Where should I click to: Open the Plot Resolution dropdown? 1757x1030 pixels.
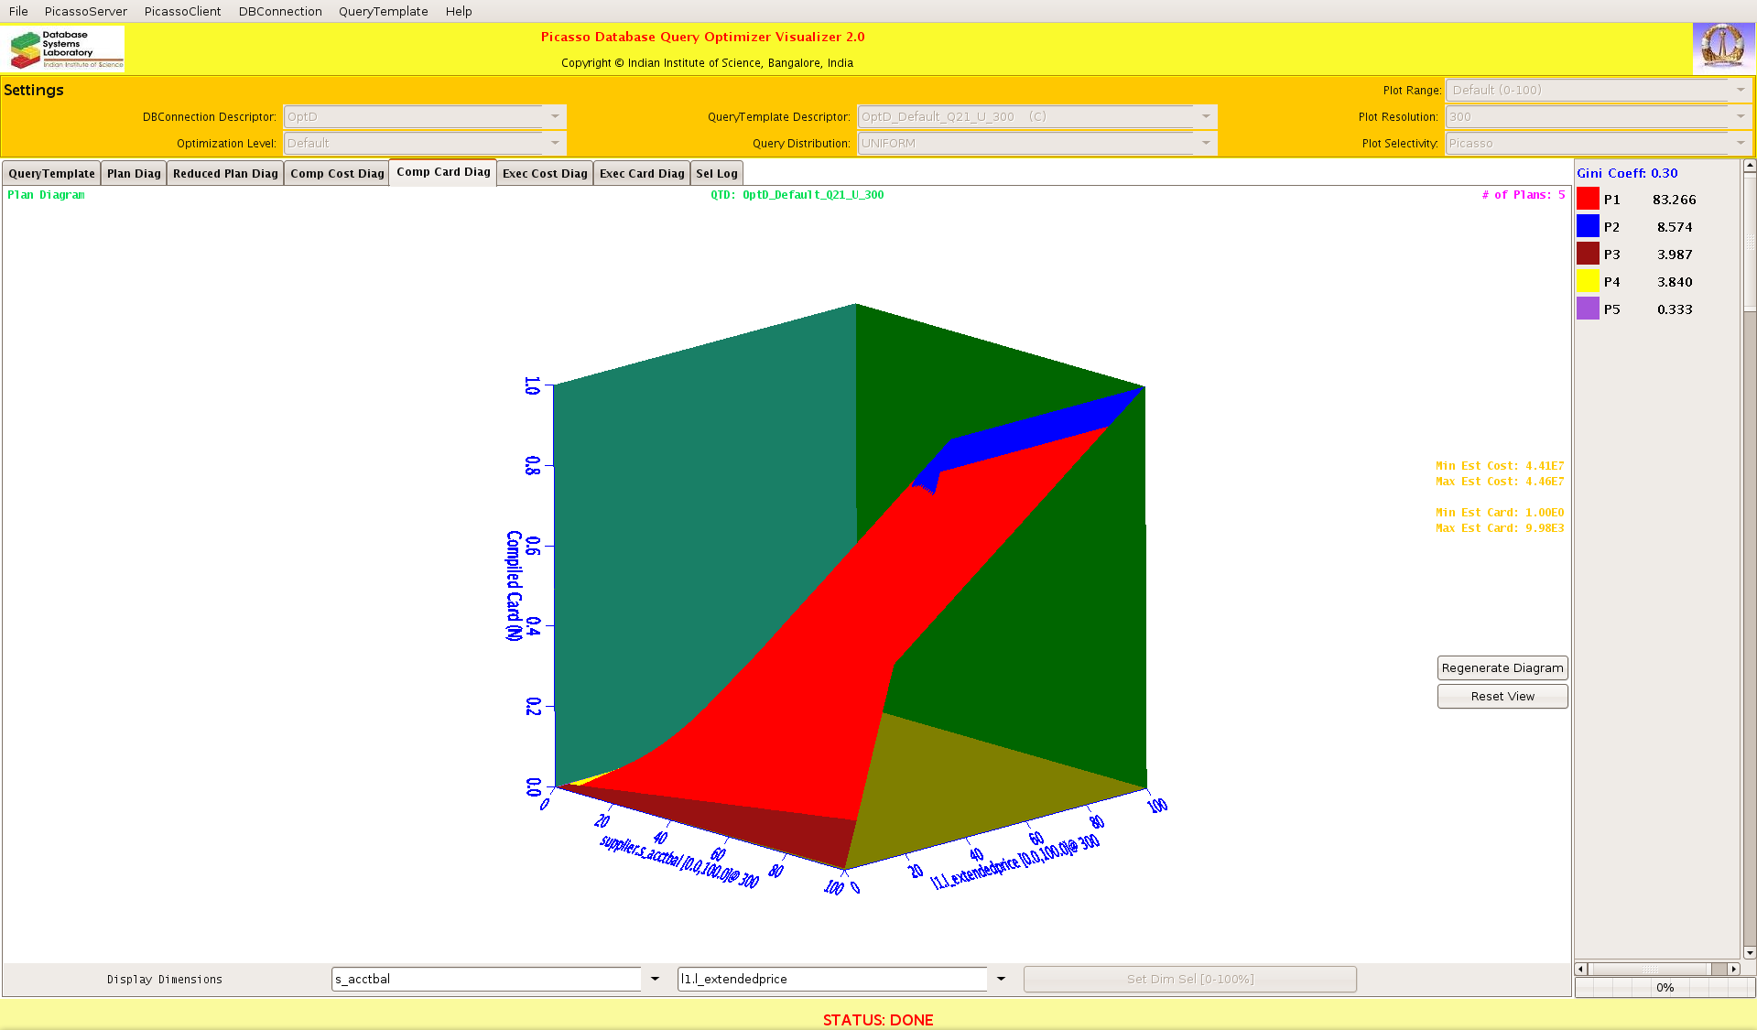pos(1740,117)
